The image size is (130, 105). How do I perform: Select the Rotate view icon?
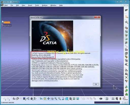tap(52, 99)
